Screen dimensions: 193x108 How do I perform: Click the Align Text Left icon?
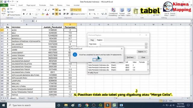pyautogui.click(x=53, y=14)
